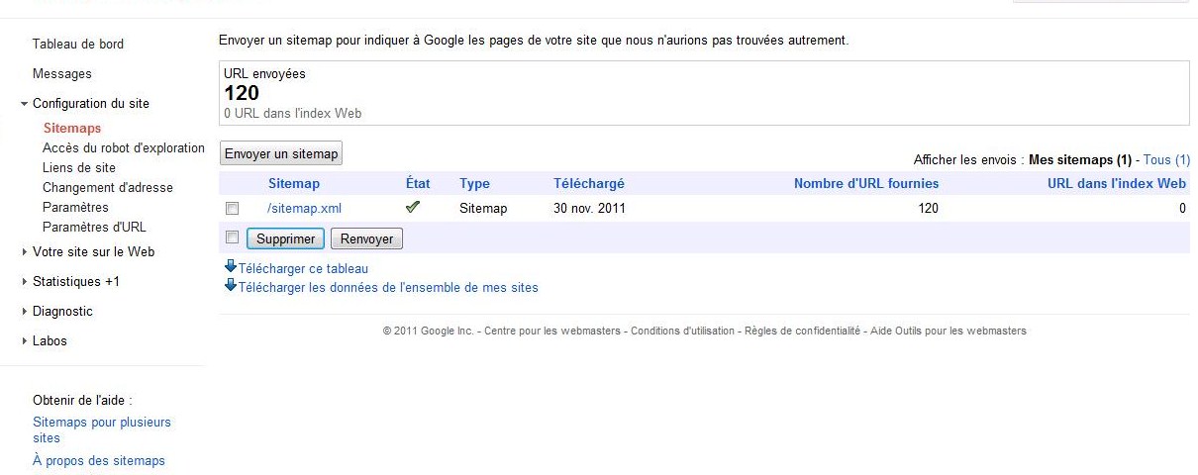
Task: Open À propos des sitemaps help link
Action: 99,461
